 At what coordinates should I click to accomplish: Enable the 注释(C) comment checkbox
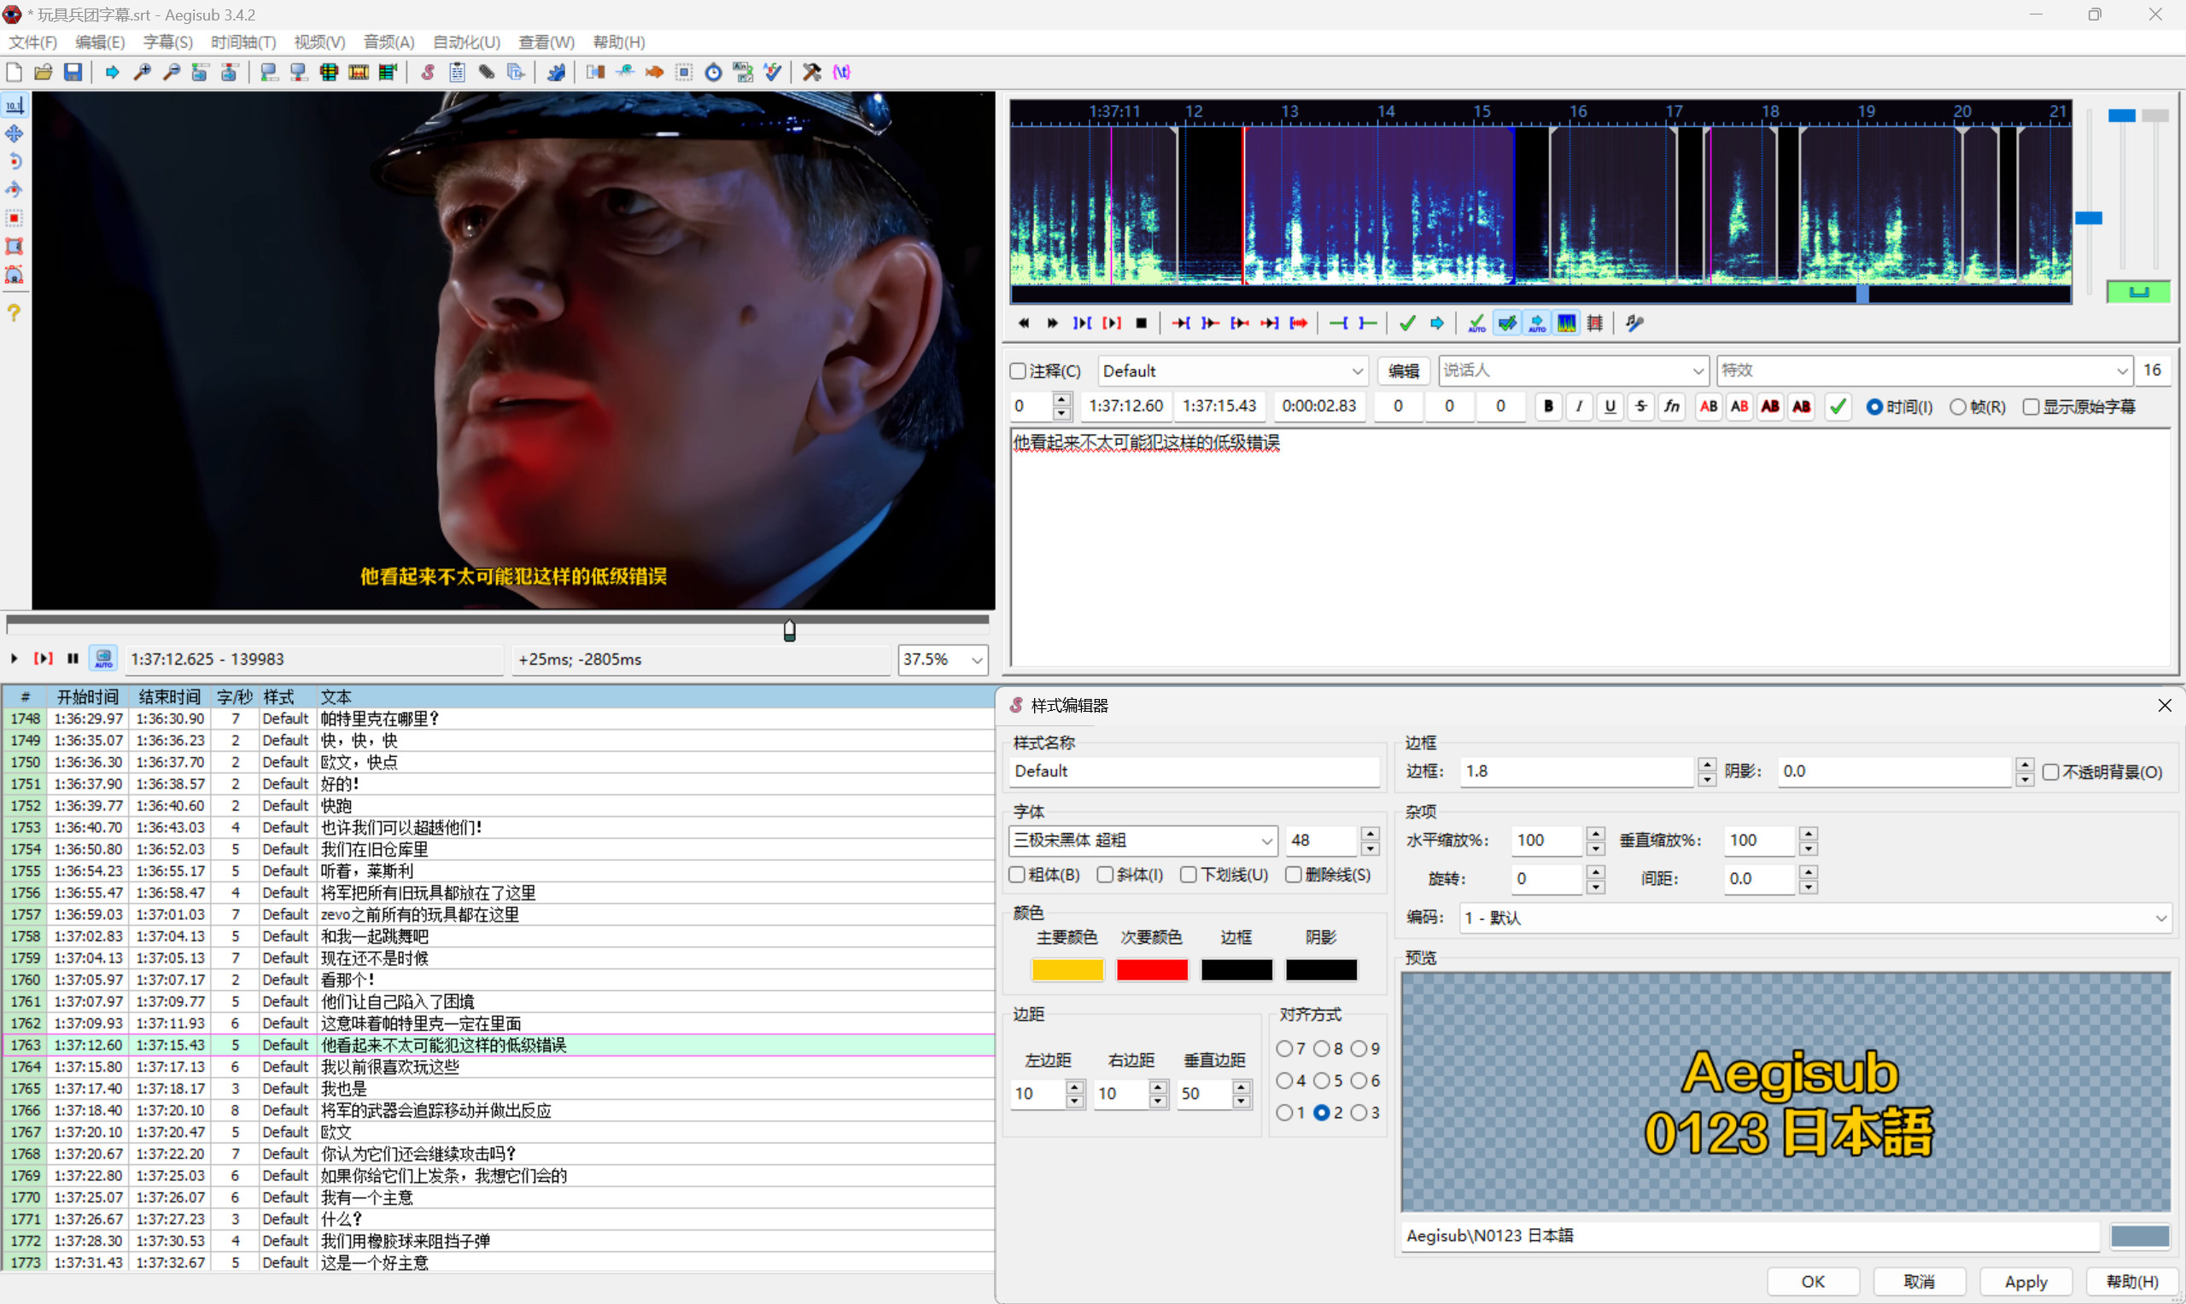(x=1018, y=371)
